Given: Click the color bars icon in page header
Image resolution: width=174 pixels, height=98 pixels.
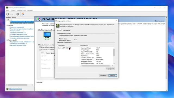Looking at the screenshot, I should tap(39, 19).
